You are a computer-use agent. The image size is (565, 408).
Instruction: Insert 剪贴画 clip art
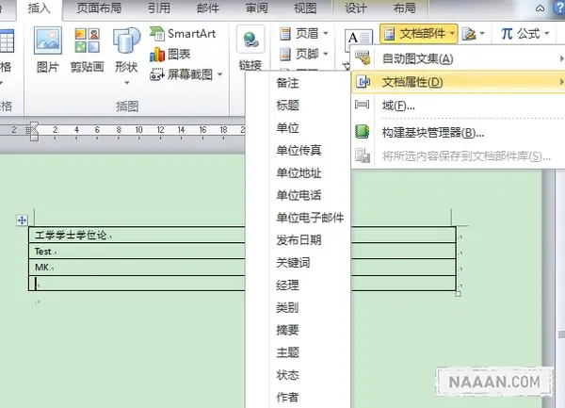(87, 49)
